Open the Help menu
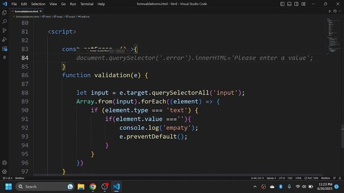The width and height of the screenshot is (344, 193). coord(101,4)
